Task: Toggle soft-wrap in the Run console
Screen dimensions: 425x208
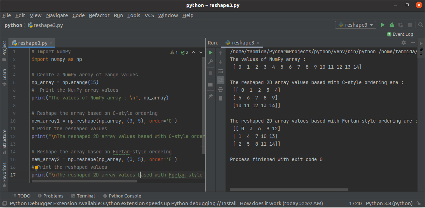Action: 221,71
